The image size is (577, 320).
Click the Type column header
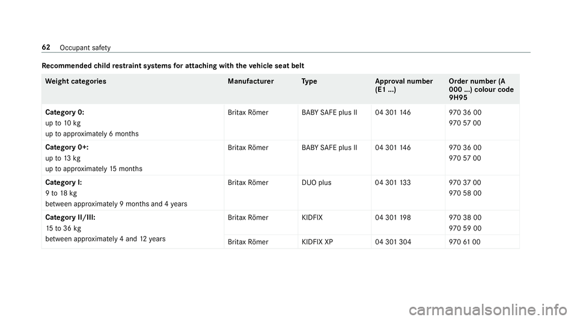[309, 81]
